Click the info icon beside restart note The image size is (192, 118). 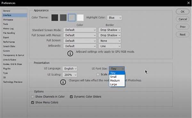click(x=63, y=82)
